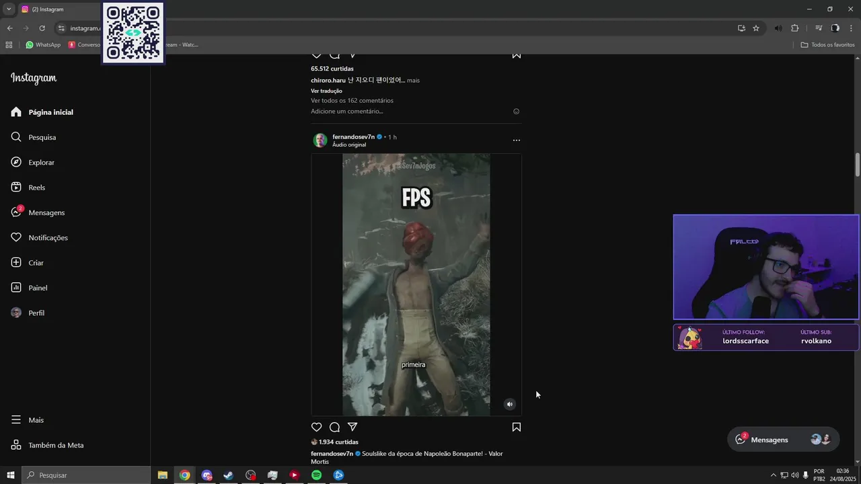The image size is (861, 484).
Task: Play or pause the FPS reel video
Action: tap(416, 284)
